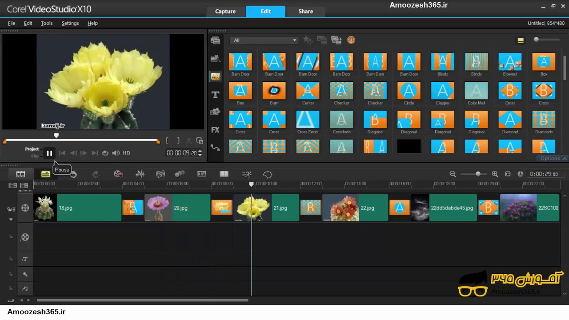The width and height of the screenshot is (569, 320).
Task: Open the Tools menu
Action: coord(47,23)
